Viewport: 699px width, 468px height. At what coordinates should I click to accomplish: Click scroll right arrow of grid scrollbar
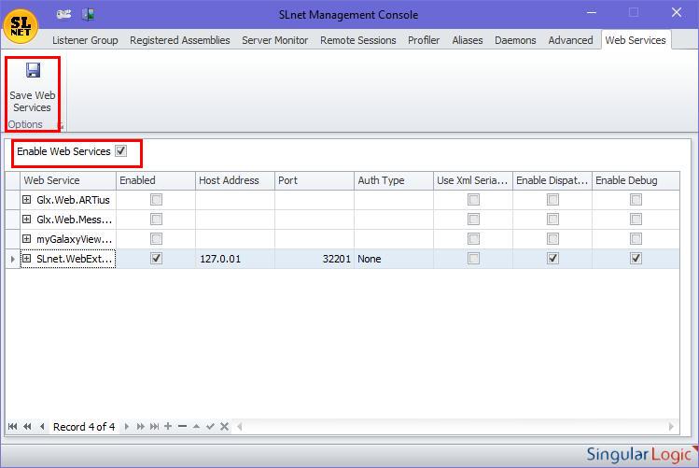point(671,427)
